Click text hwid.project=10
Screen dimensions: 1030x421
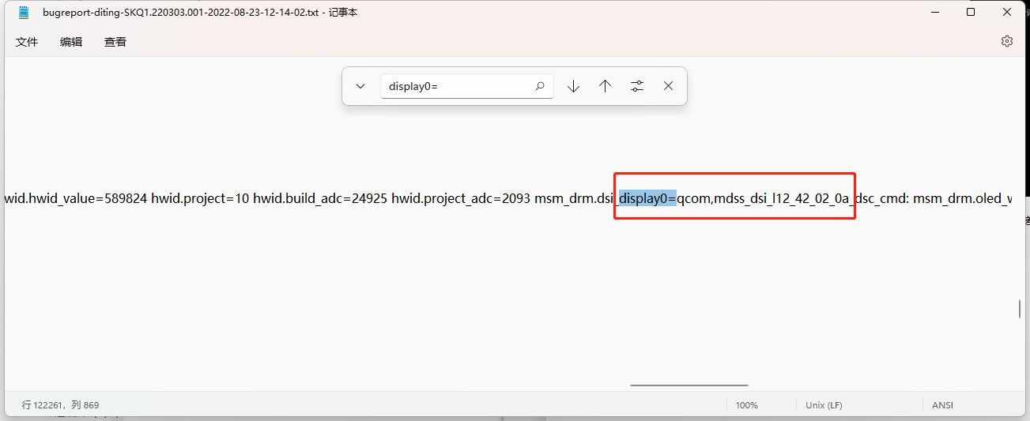point(200,198)
